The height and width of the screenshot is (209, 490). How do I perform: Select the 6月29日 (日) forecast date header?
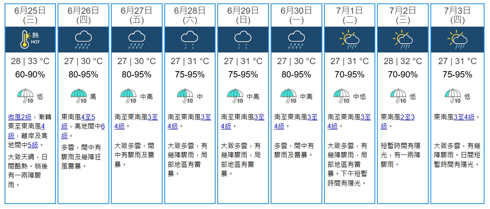(x=243, y=15)
